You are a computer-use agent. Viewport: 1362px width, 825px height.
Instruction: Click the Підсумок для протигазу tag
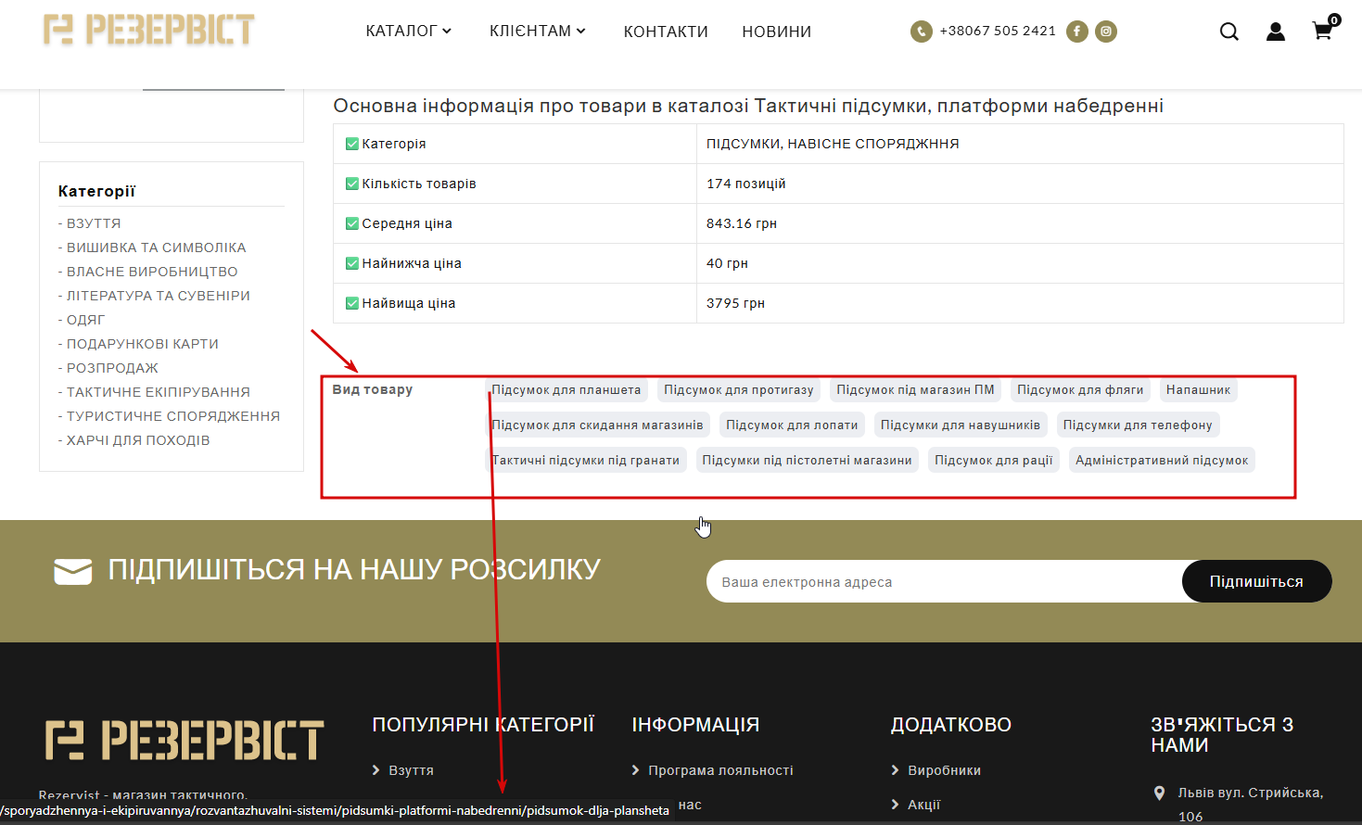(x=739, y=390)
